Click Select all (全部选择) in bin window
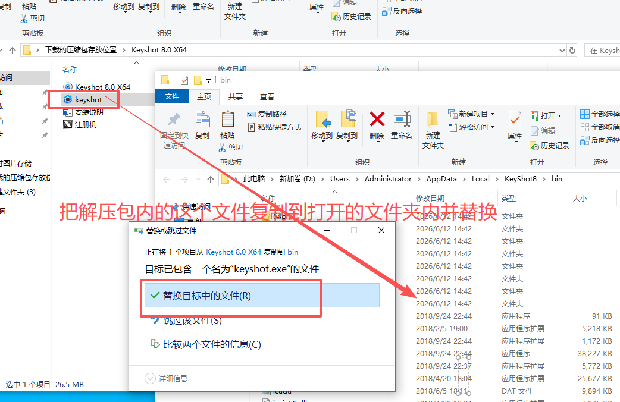 tap(600, 114)
